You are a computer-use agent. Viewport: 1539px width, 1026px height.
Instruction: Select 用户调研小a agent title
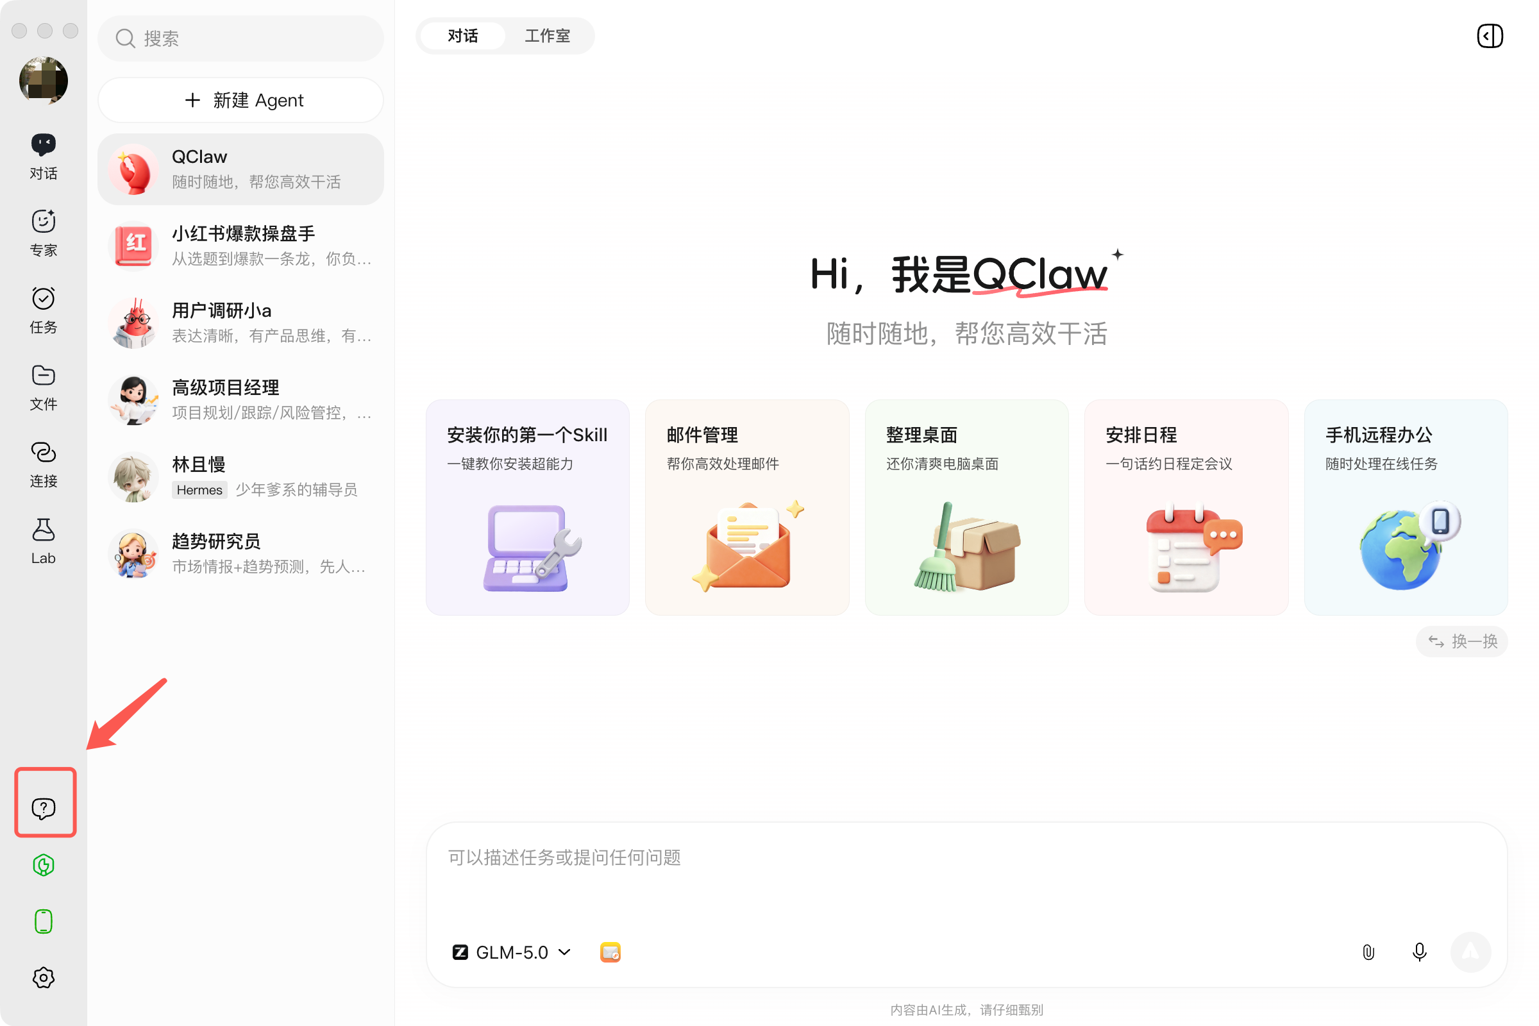pyautogui.click(x=222, y=311)
